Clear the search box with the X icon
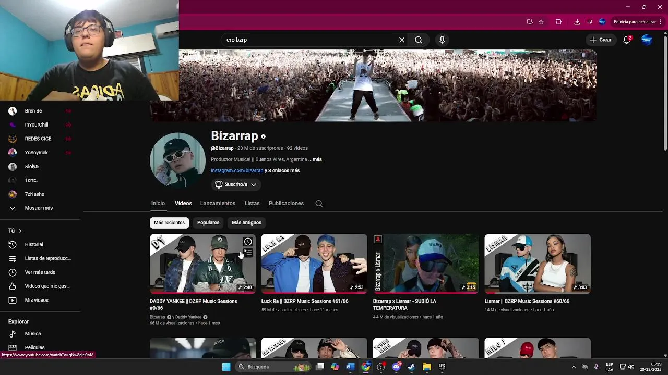 (x=402, y=40)
